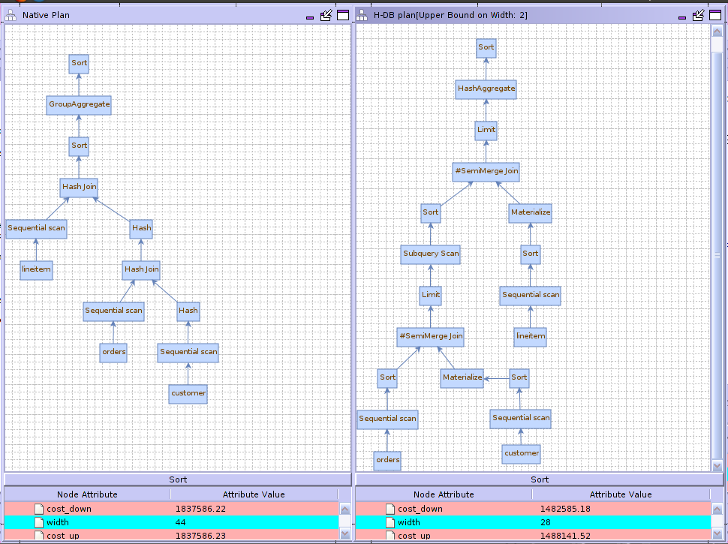Maximize the H-DB plan frame
Image resolution: width=728 pixels, height=544 pixels.
click(715, 15)
